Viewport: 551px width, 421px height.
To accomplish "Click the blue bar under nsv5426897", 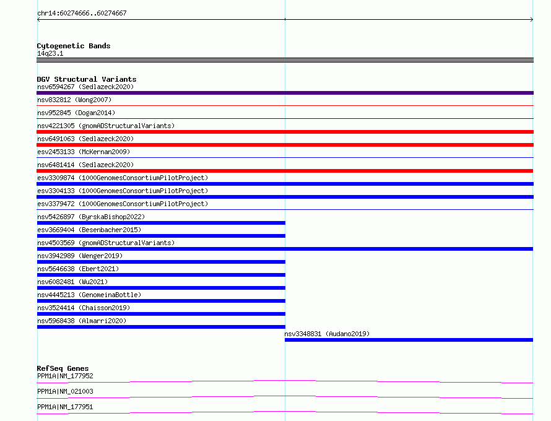I will pyautogui.click(x=161, y=223).
